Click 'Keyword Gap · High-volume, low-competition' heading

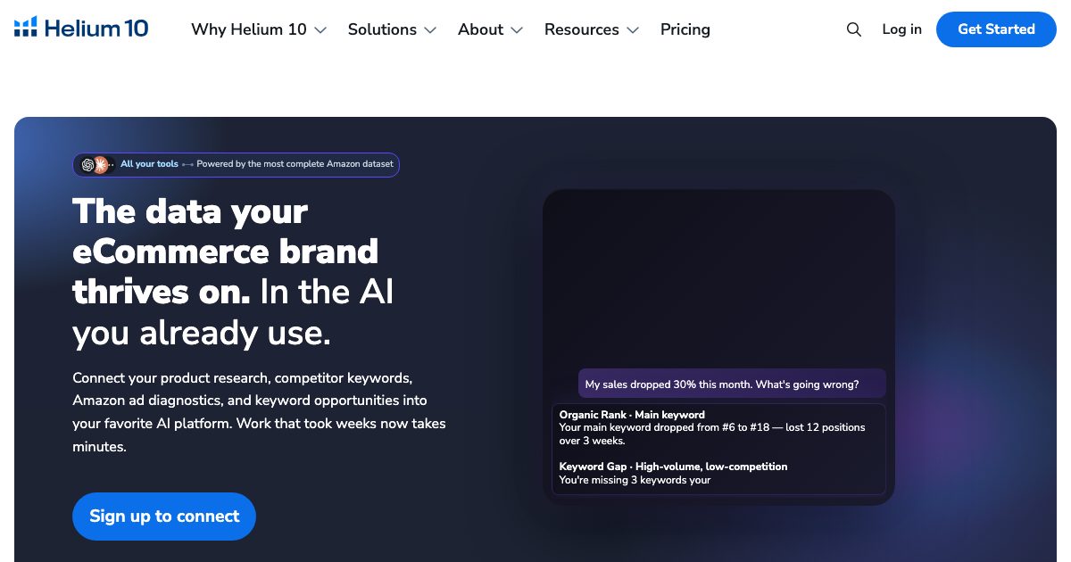[x=673, y=467]
